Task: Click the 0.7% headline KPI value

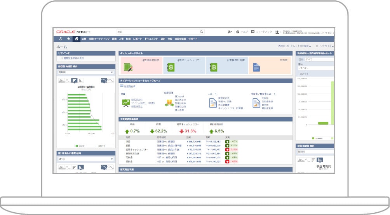Action: 135,131
